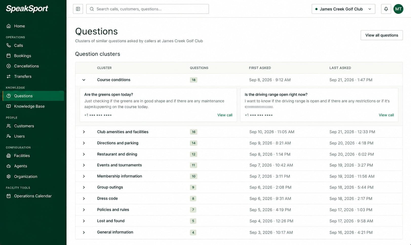Click the Bookings calendar icon
The image size is (411, 245).
tap(9, 56)
